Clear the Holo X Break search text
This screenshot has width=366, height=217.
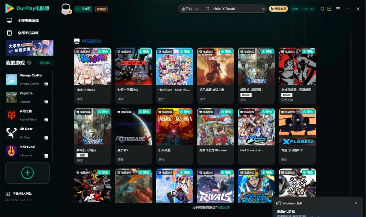[263, 9]
